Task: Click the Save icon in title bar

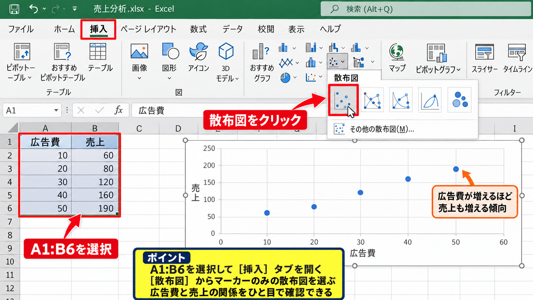Action: pos(14,9)
